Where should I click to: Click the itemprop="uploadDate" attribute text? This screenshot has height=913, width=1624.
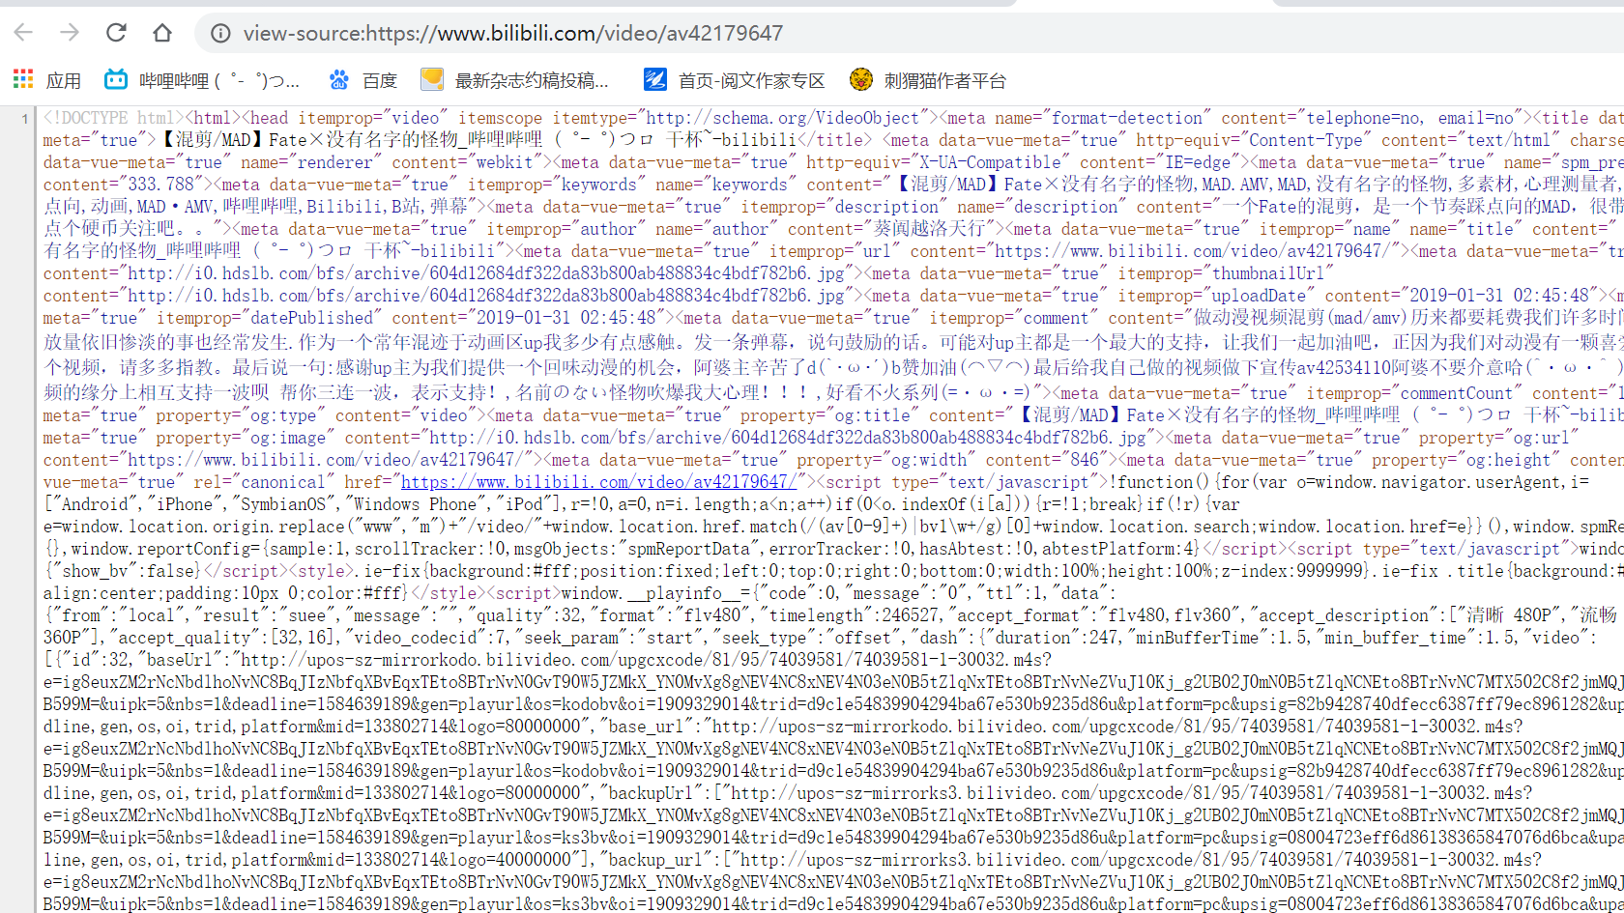pos(1217,296)
